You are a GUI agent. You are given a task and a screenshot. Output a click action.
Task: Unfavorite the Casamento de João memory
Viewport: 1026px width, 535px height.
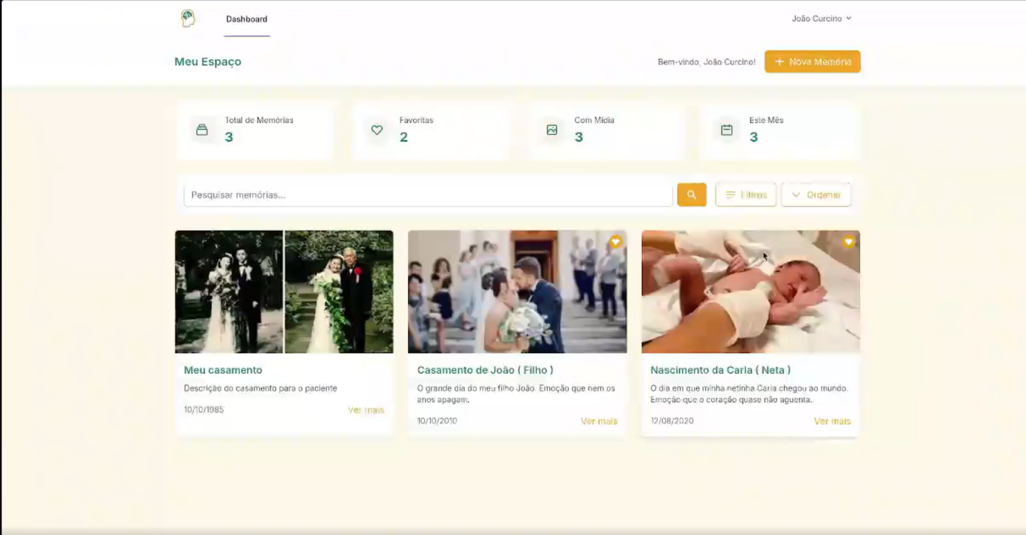(615, 242)
